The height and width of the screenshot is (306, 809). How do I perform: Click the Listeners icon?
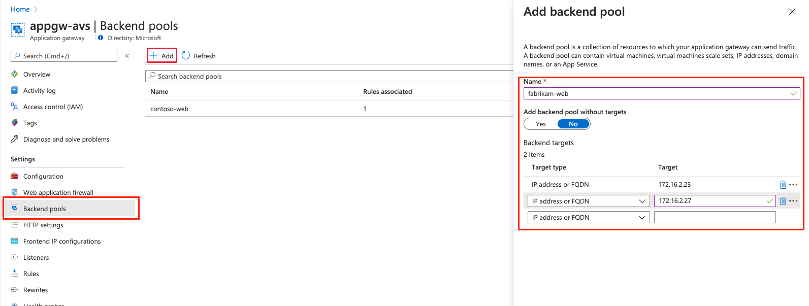click(x=15, y=257)
